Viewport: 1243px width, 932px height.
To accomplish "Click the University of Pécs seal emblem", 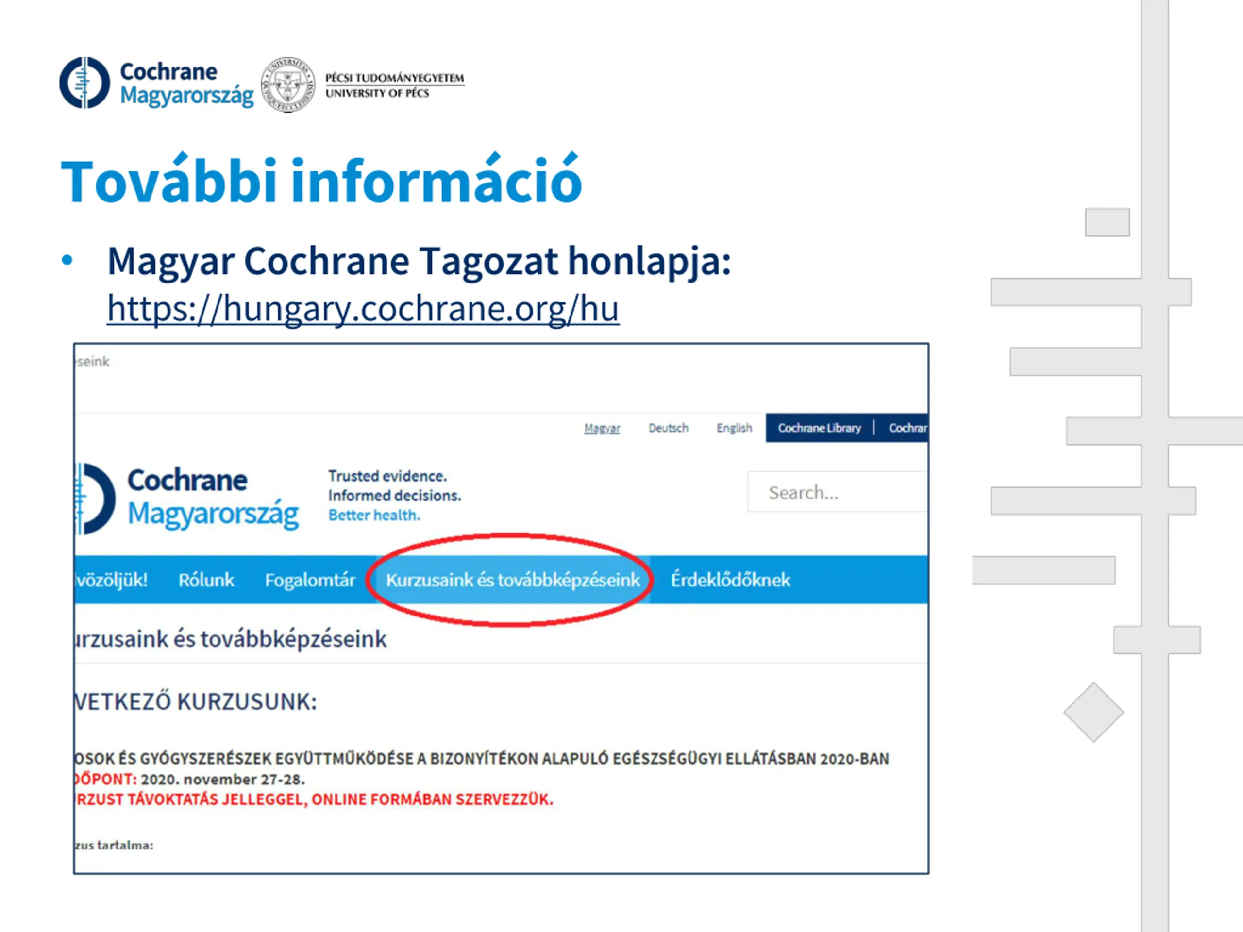I will [288, 85].
